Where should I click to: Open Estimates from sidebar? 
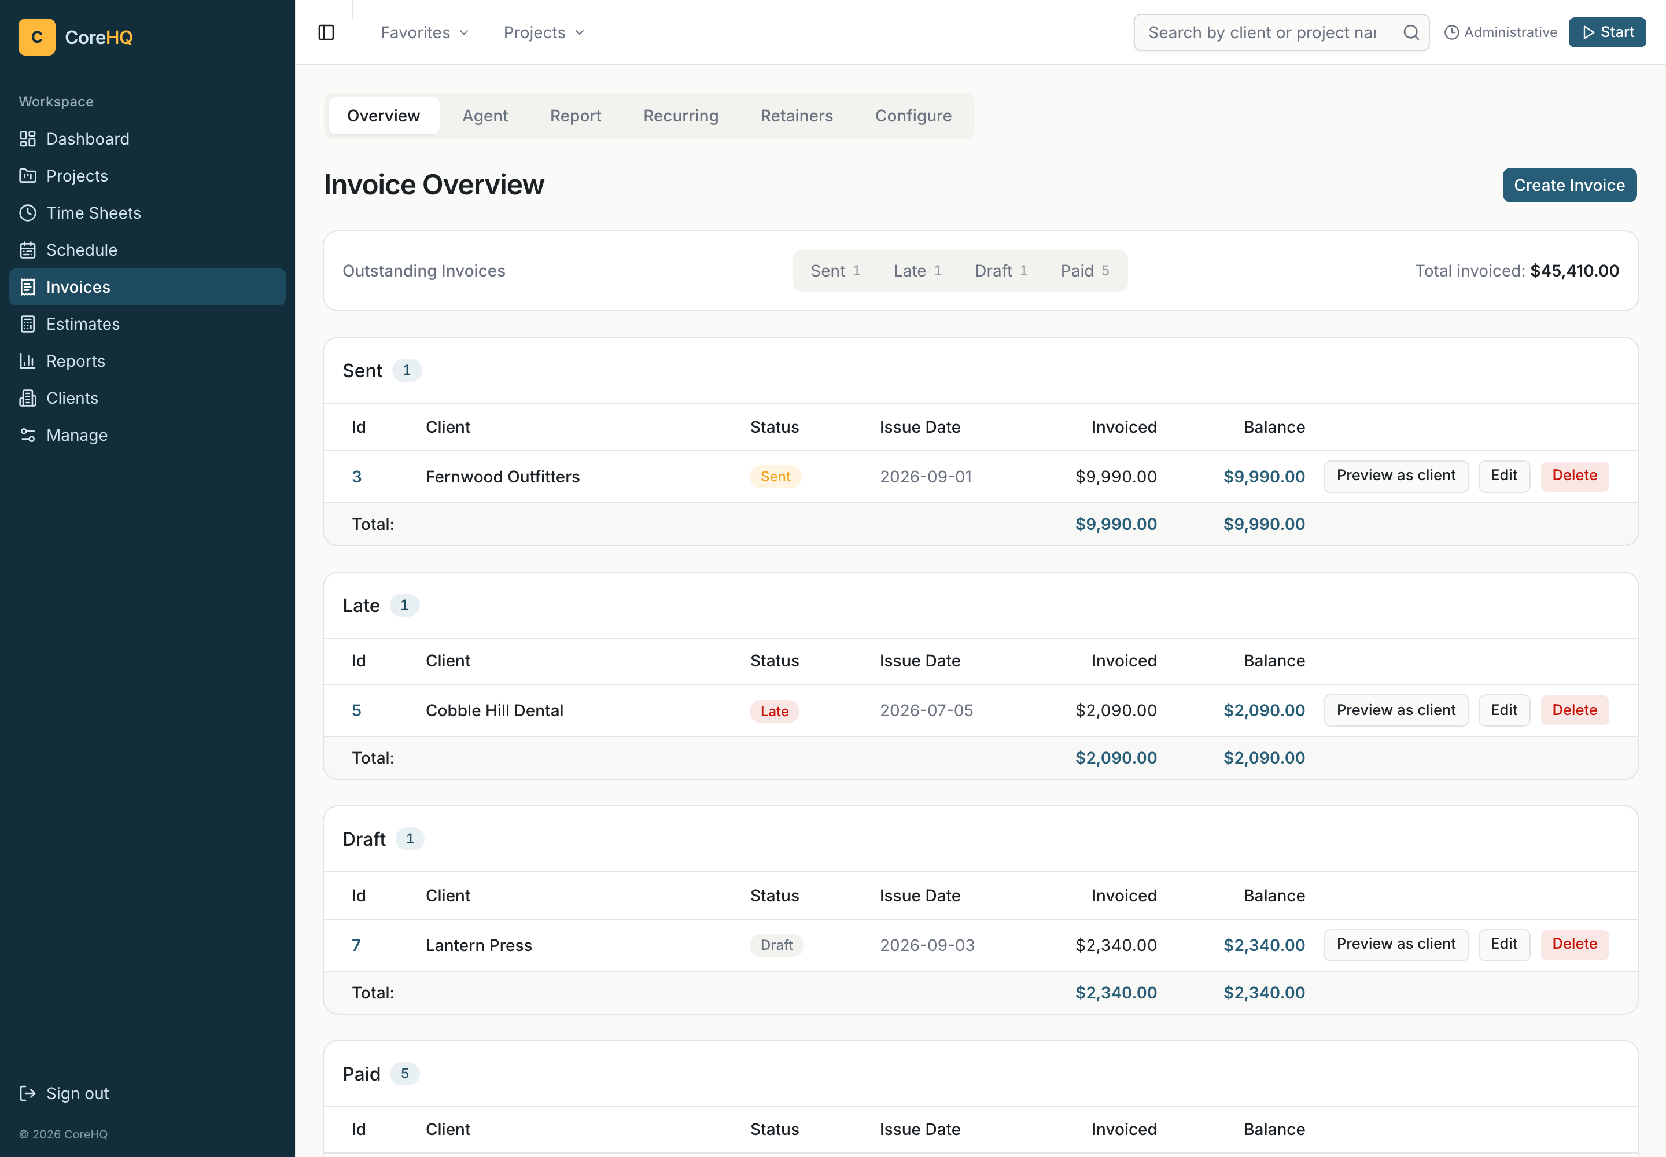tap(147, 324)
